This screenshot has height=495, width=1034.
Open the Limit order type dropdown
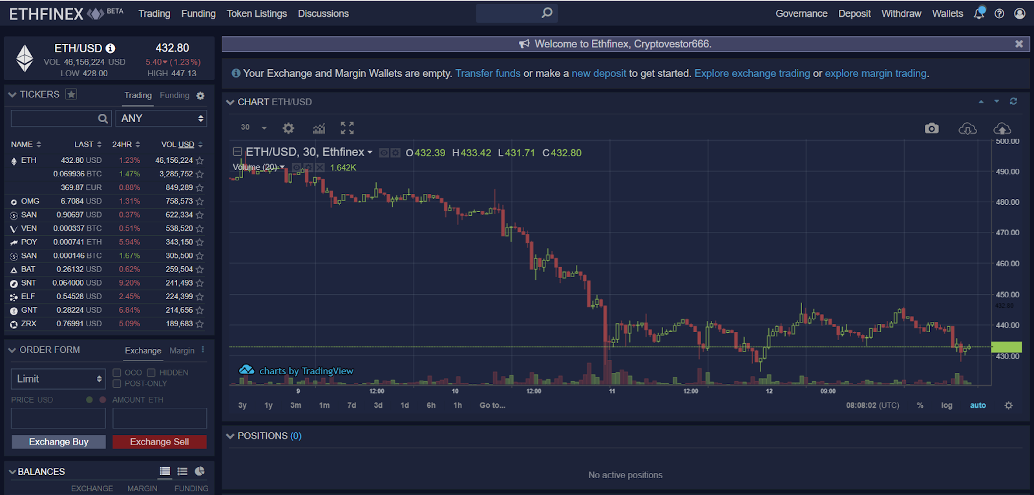(58, 379)
